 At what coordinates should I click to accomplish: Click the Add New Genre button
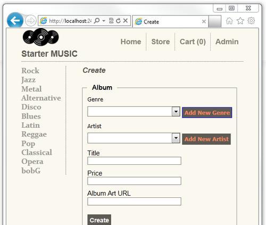[207, 113]
